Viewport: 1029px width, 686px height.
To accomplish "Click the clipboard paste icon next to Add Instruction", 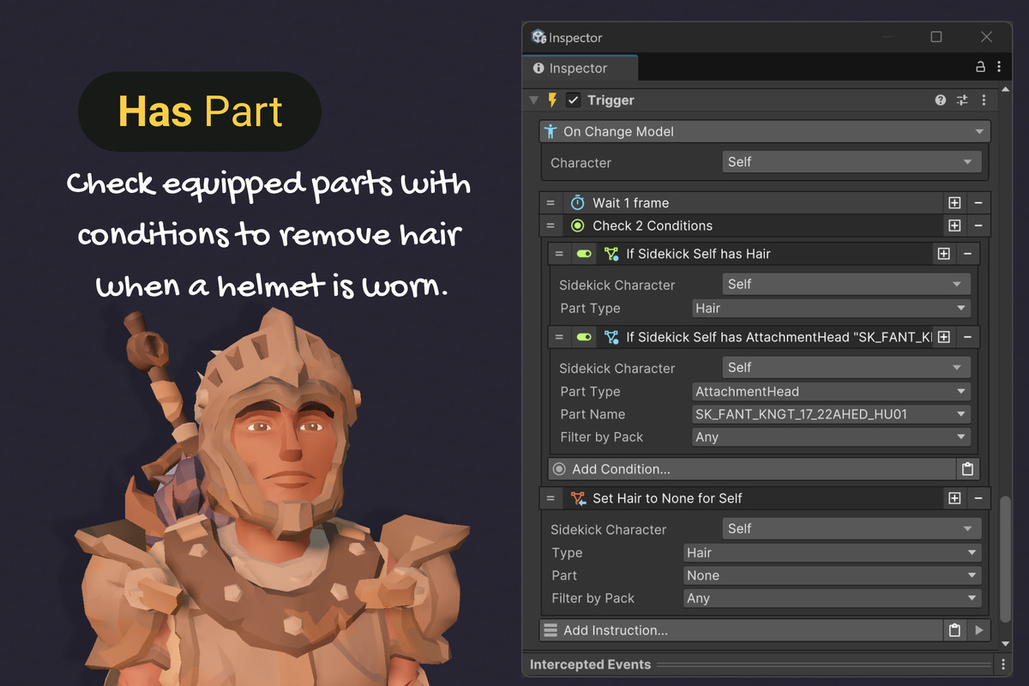I will 954,630.
